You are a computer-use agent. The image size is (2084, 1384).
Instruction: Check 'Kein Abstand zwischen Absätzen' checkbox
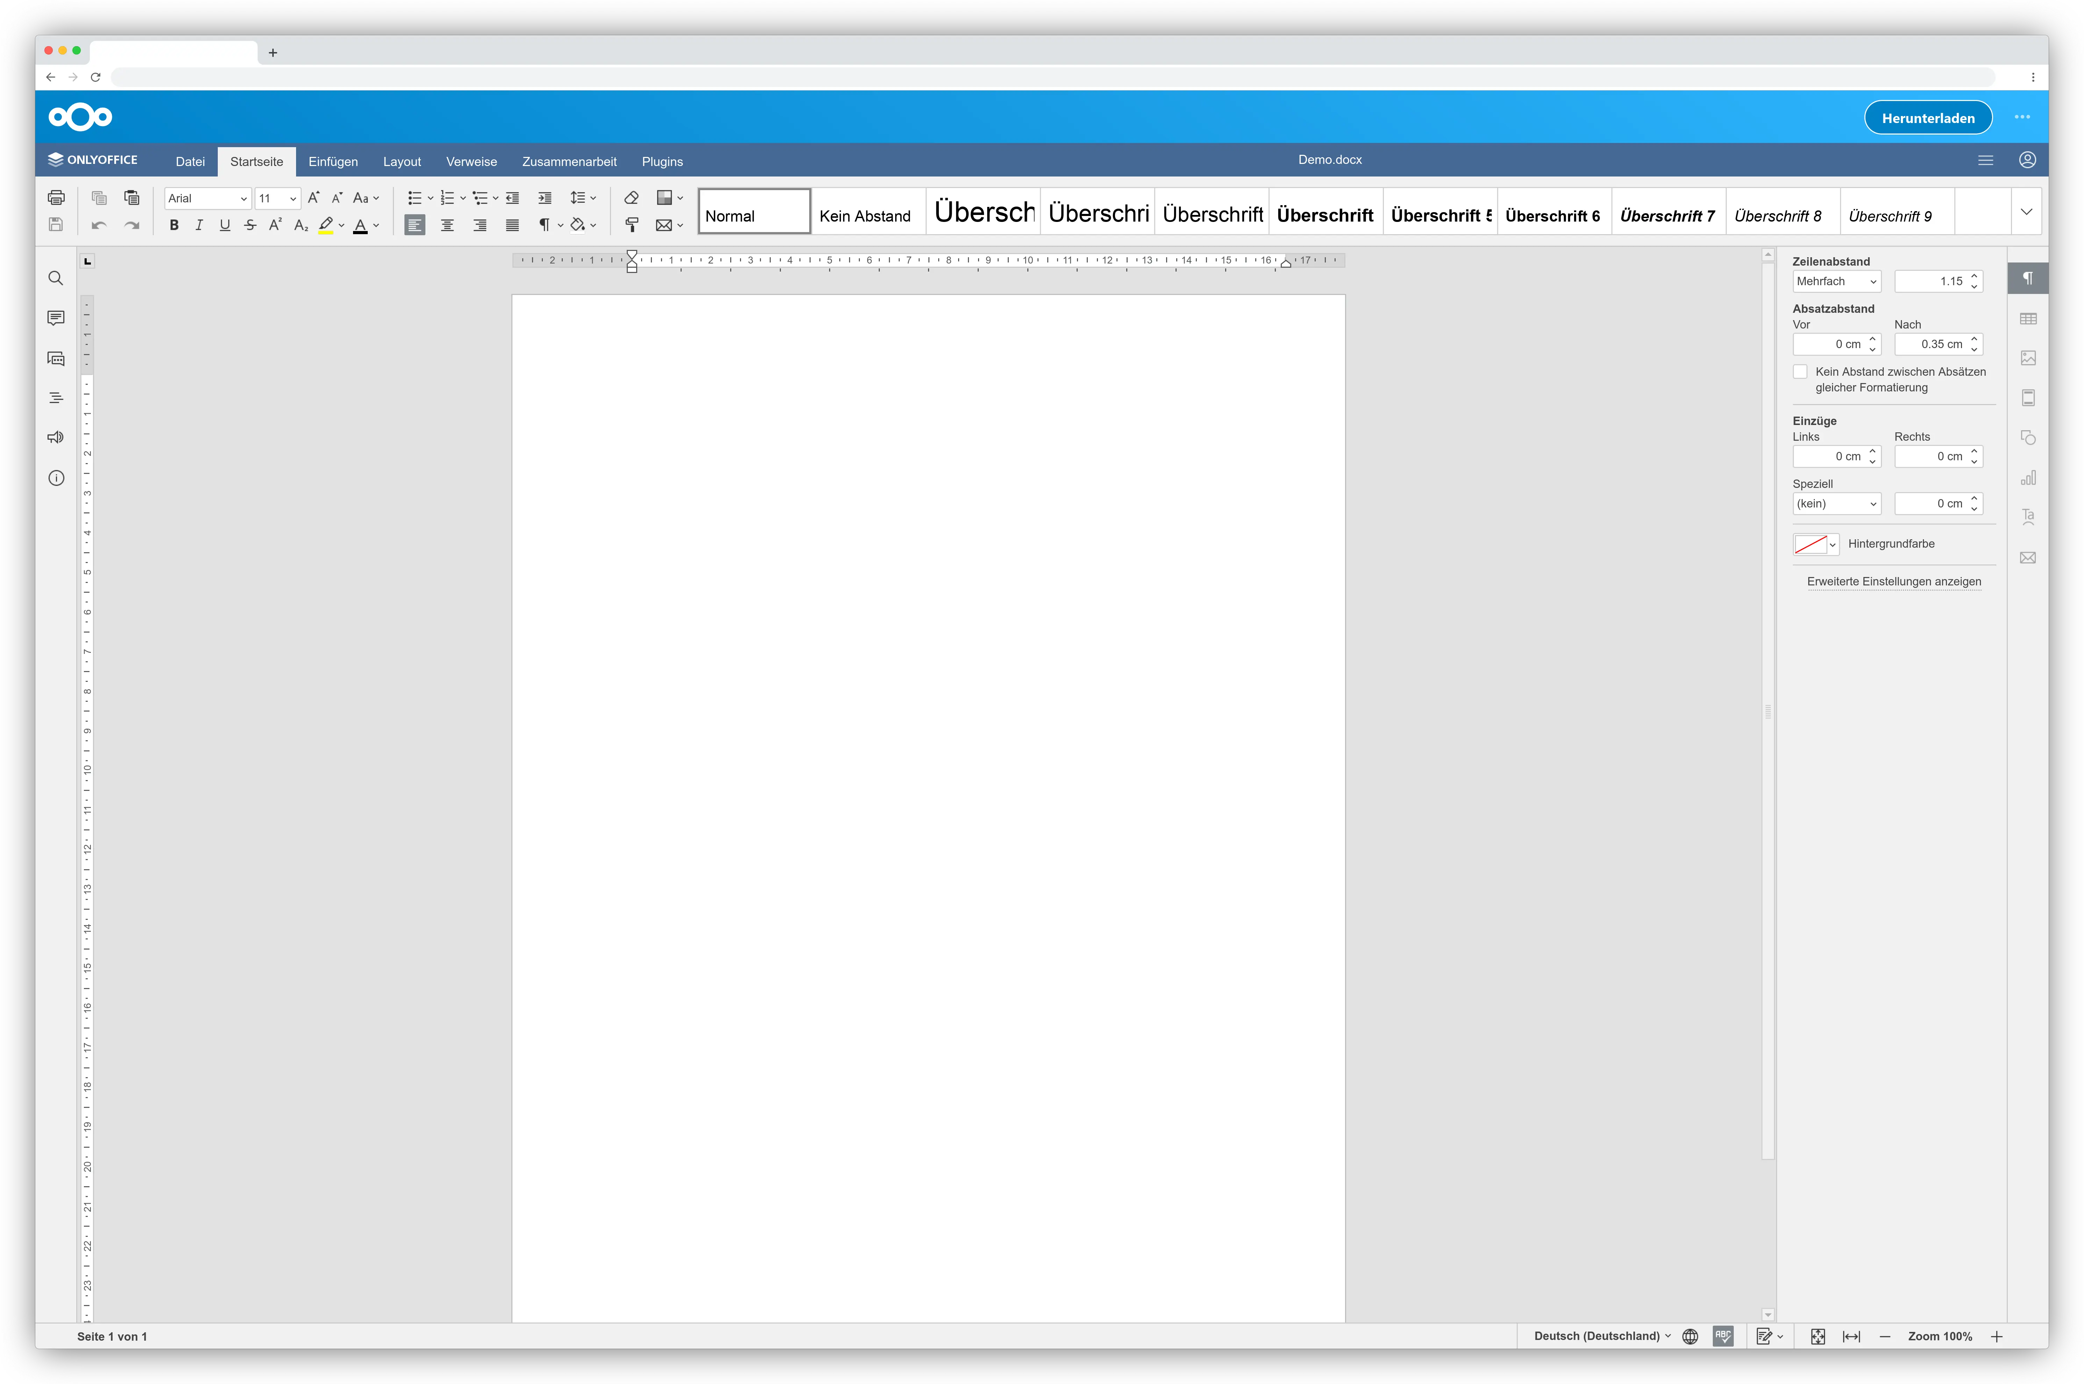(x=1800, y=372)
